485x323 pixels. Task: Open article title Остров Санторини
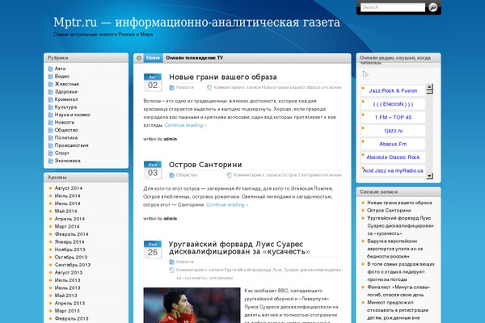click(205, 165)
